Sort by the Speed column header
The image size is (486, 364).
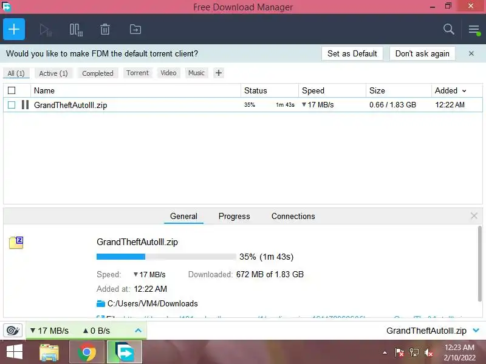pyautogui.click(x=332, y=90)
